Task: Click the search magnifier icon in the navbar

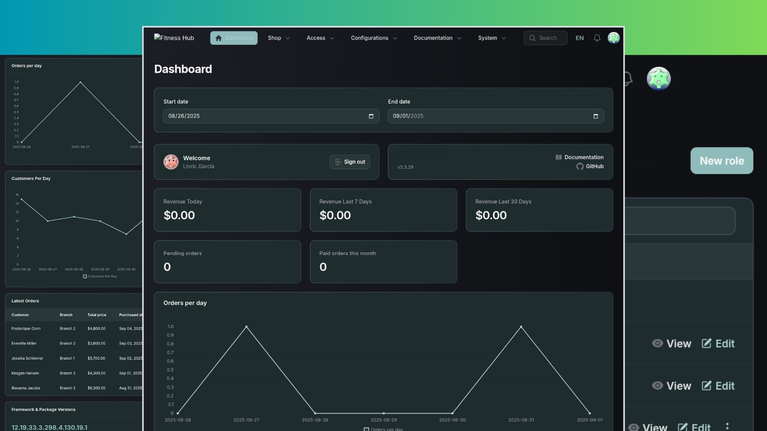Action: coord(533,38)
